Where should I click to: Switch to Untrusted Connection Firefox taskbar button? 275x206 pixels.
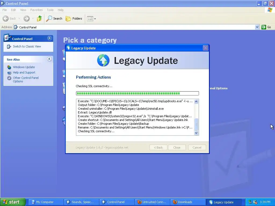pyautogui.click(x=152, y=202)
